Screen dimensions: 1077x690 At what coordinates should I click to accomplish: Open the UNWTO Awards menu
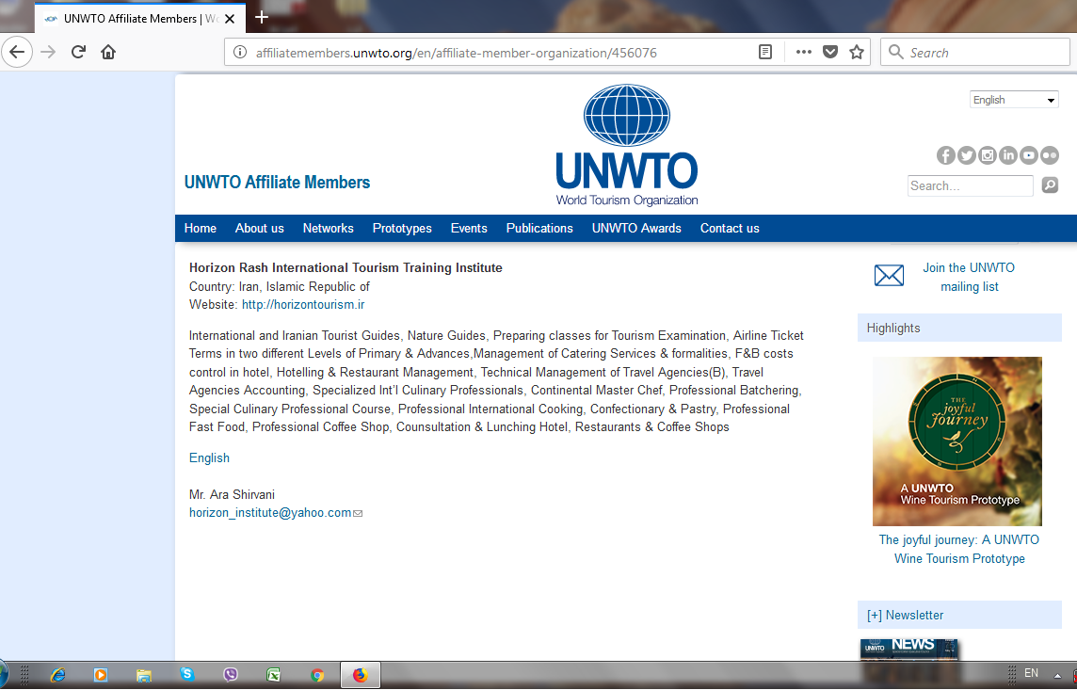pyautogui.click(x=636, y=228)
